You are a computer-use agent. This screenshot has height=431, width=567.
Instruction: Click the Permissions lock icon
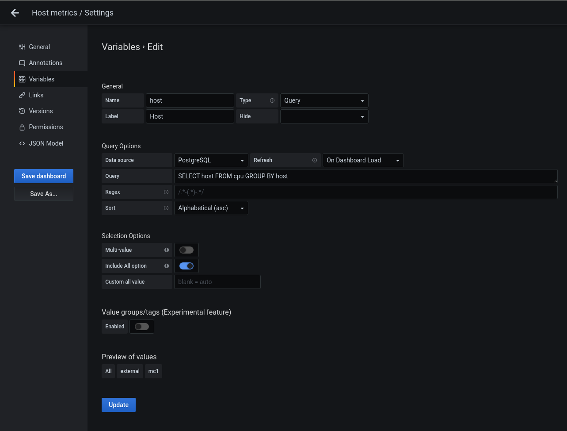[x=22, y=127]
